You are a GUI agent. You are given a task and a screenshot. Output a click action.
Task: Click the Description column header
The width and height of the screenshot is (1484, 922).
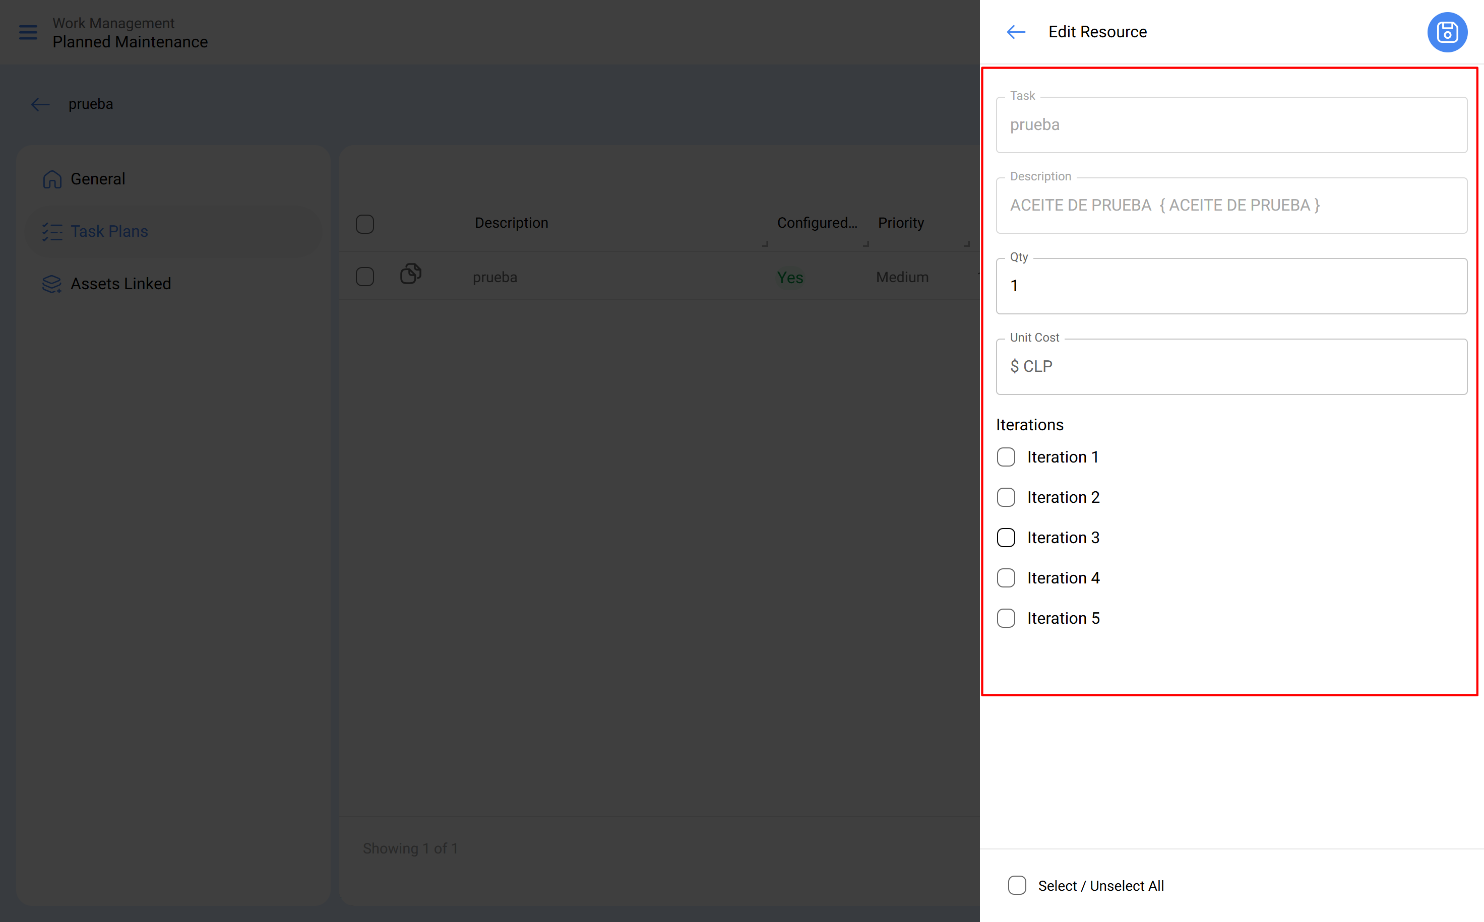click(511, 223)
